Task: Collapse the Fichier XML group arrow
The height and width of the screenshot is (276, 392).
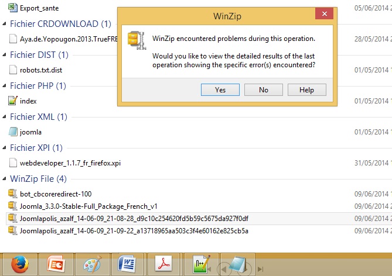Action: 4,117
